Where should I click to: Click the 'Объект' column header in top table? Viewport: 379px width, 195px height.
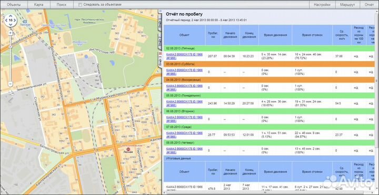coord(184,35)
